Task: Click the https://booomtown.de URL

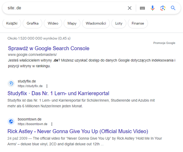Action: click(x=33, y=124)
